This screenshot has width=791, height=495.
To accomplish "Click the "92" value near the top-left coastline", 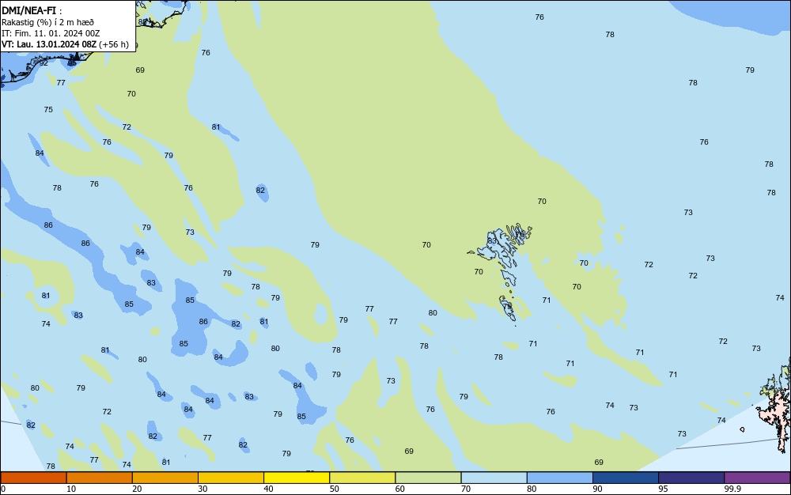I will click(x=44, y=63).
